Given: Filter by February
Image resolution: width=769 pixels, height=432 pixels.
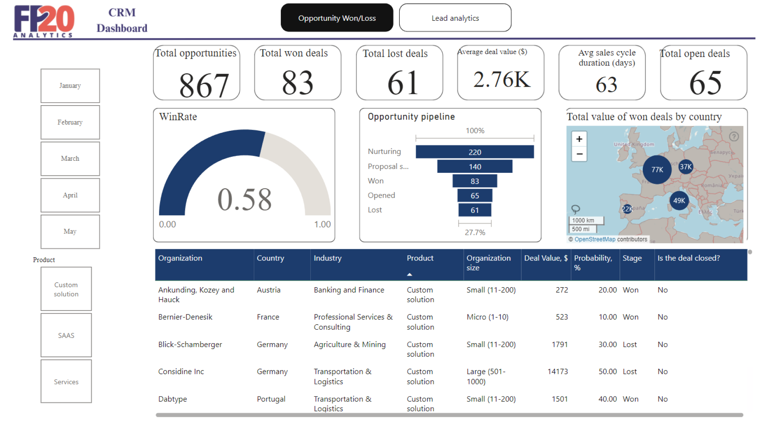Looking at the screenshot, I should [x=70, y=122].
